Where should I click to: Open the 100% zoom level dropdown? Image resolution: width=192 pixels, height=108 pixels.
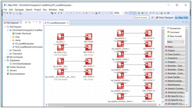click(x=123, y=13)
